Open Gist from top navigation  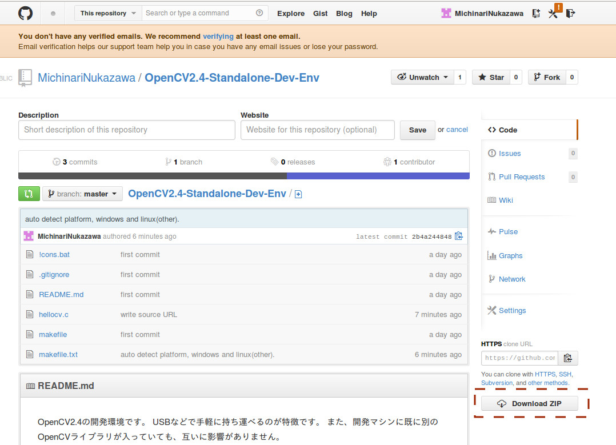click(320, 13)
